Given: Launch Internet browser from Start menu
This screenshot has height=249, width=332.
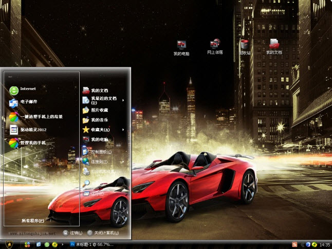Looking at the screenshot, I should pos(28,89).
